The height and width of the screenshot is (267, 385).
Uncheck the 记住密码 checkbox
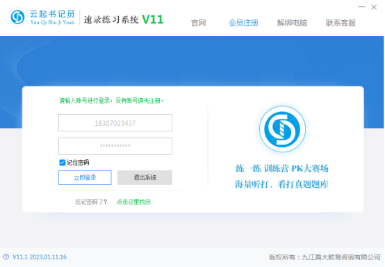coord(63,163)
